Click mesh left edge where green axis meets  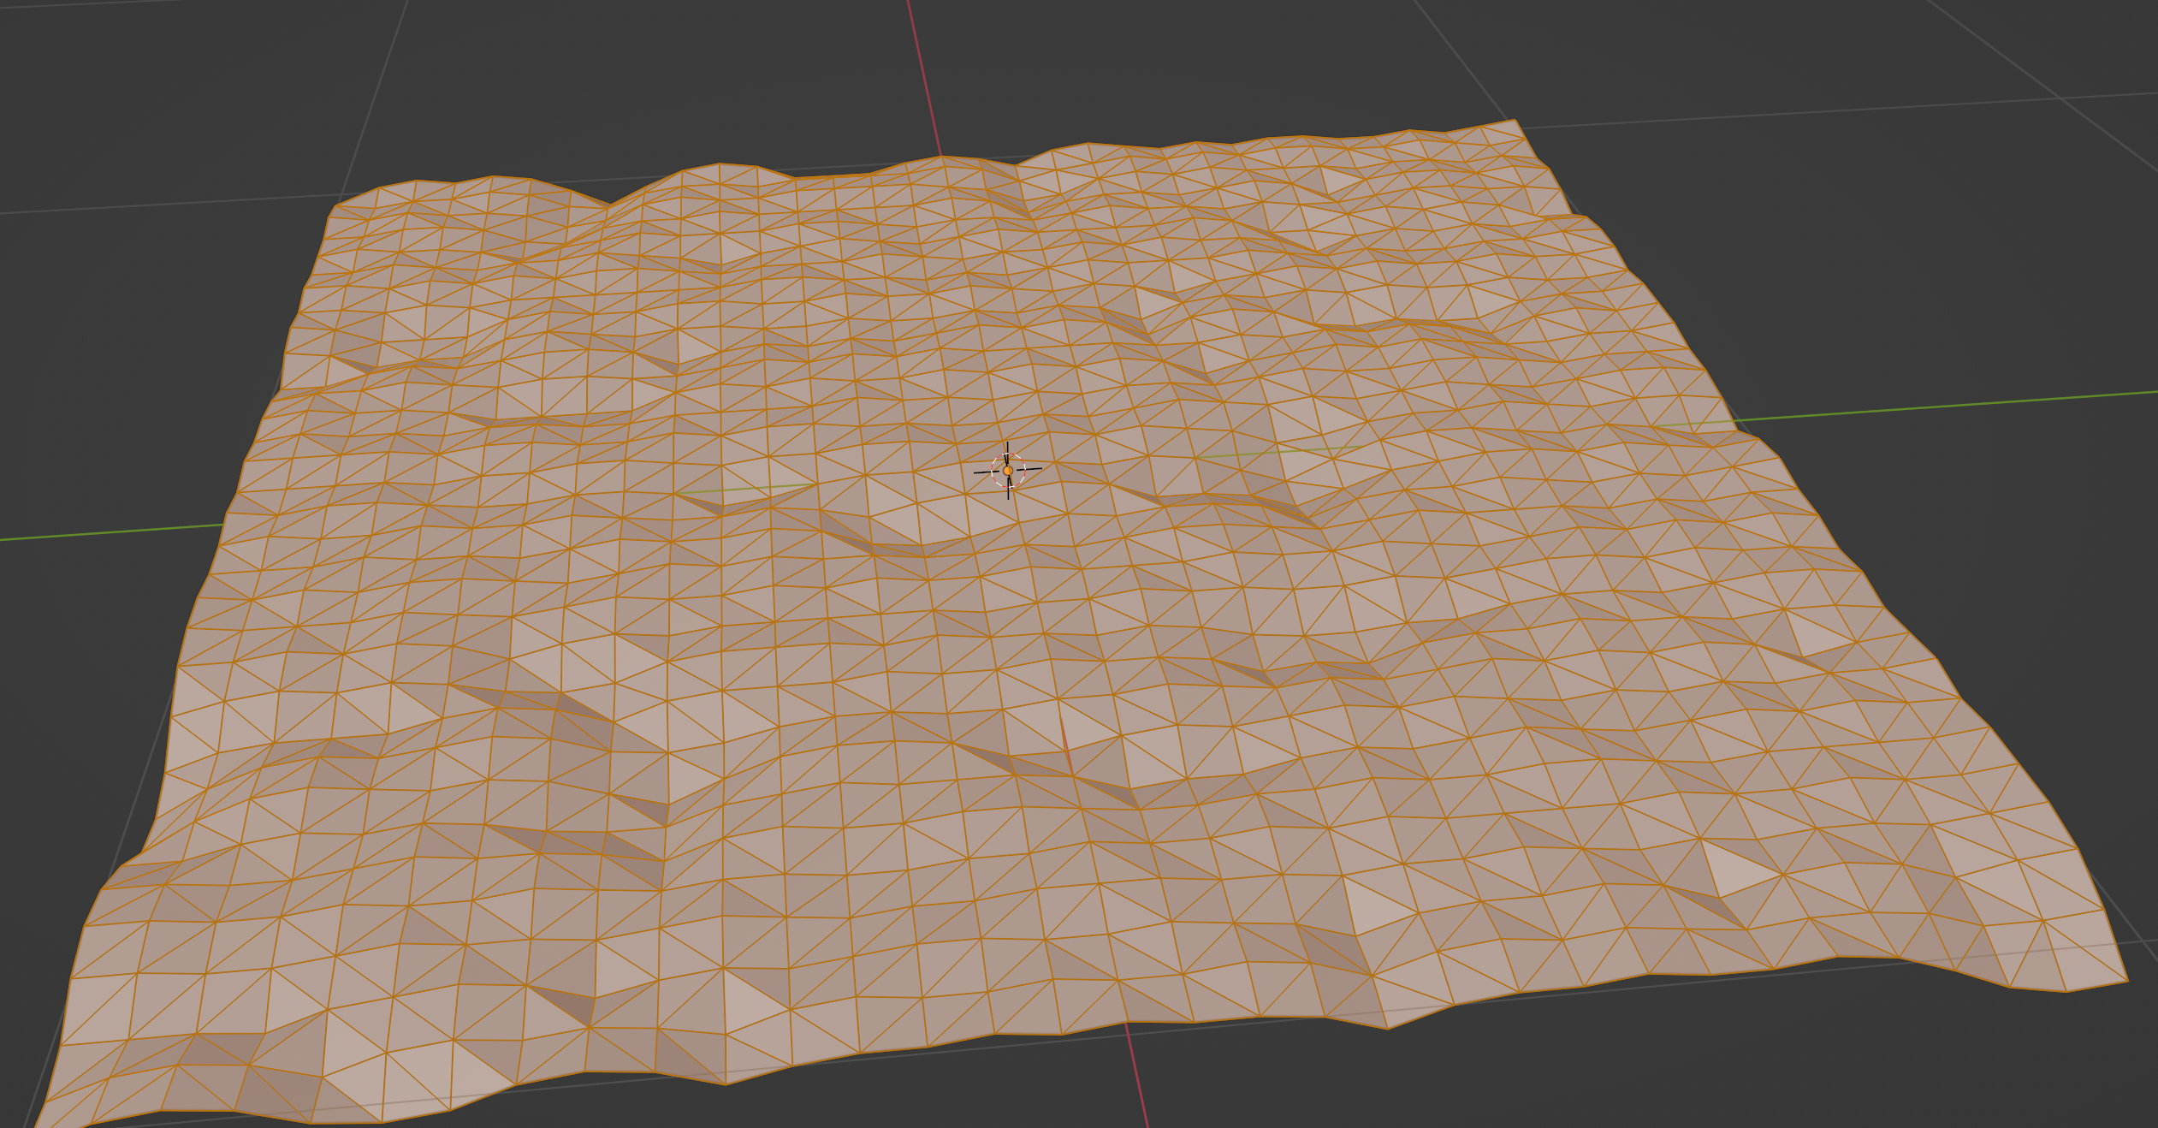tap(224, 524)
